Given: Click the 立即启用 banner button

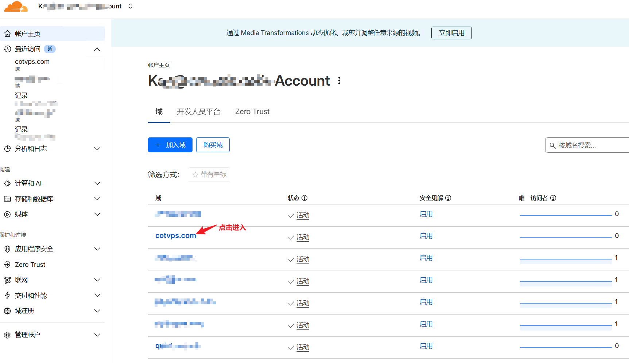Looking at the screenshot, I should (x=451, y=33).
